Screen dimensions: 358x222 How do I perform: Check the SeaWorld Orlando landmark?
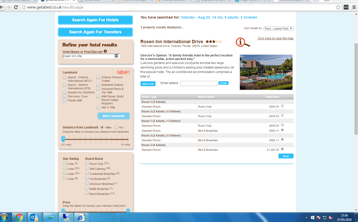(98, 85)
